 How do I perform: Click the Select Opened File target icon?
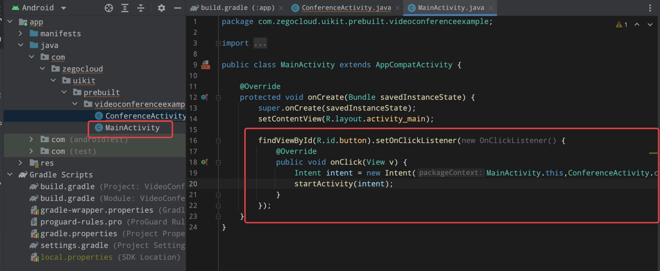click(x=109, y=8)
